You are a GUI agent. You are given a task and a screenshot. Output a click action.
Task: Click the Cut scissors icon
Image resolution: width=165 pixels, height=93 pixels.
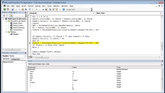point(16,10)
